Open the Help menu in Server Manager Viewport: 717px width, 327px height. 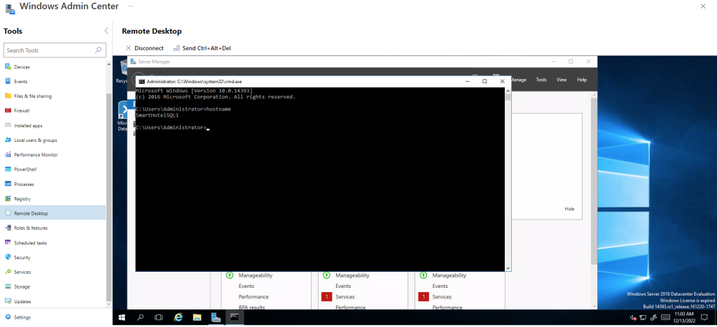(582, 80)
